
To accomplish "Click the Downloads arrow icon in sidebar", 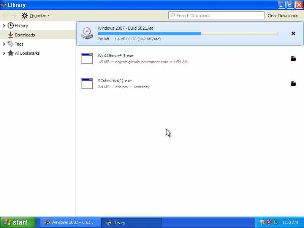I will coord(11,35).
